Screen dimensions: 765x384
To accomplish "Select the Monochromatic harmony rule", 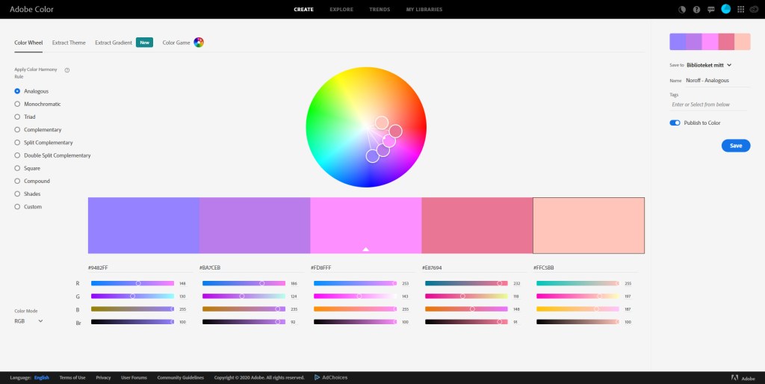I will pyautogui.click(x=18, y=104).
